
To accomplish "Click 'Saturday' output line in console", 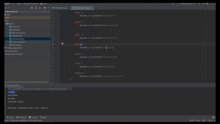I will pos(13,95).
